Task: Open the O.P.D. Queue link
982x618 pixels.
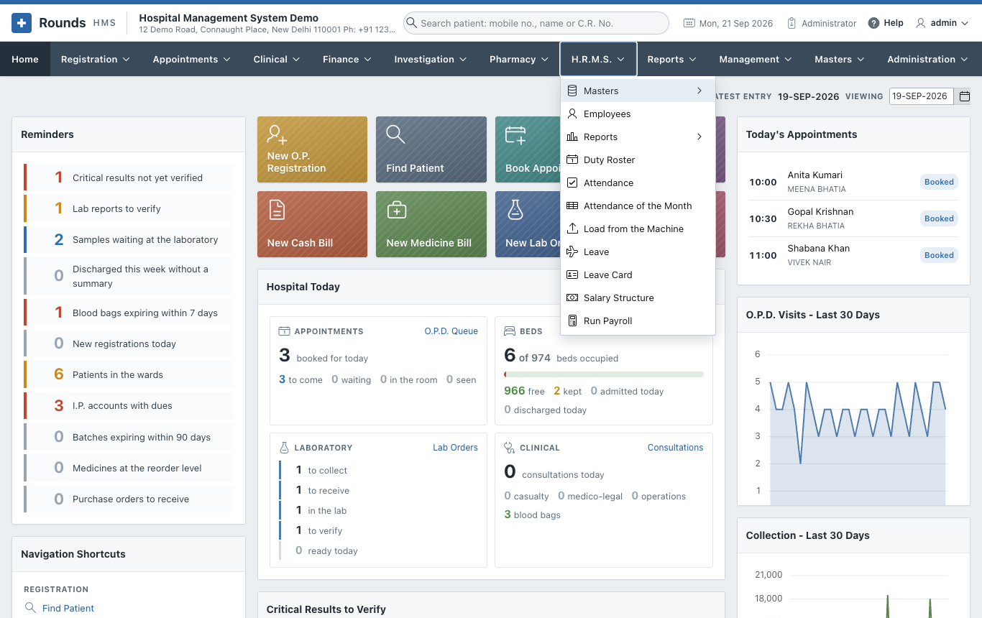Action: point(451,331)
